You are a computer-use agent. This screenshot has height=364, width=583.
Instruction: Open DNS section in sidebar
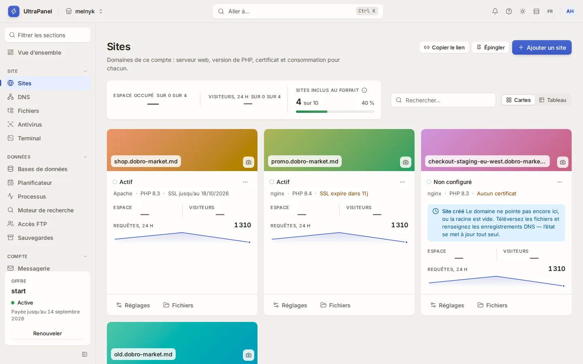[48, 97]
